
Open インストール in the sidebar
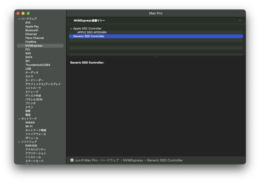tap(33, 157)
